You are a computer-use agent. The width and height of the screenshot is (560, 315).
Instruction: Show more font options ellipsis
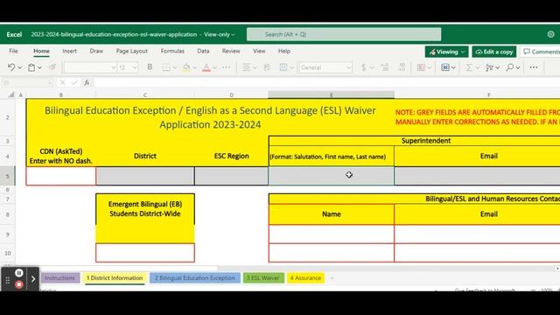(226, 67)
